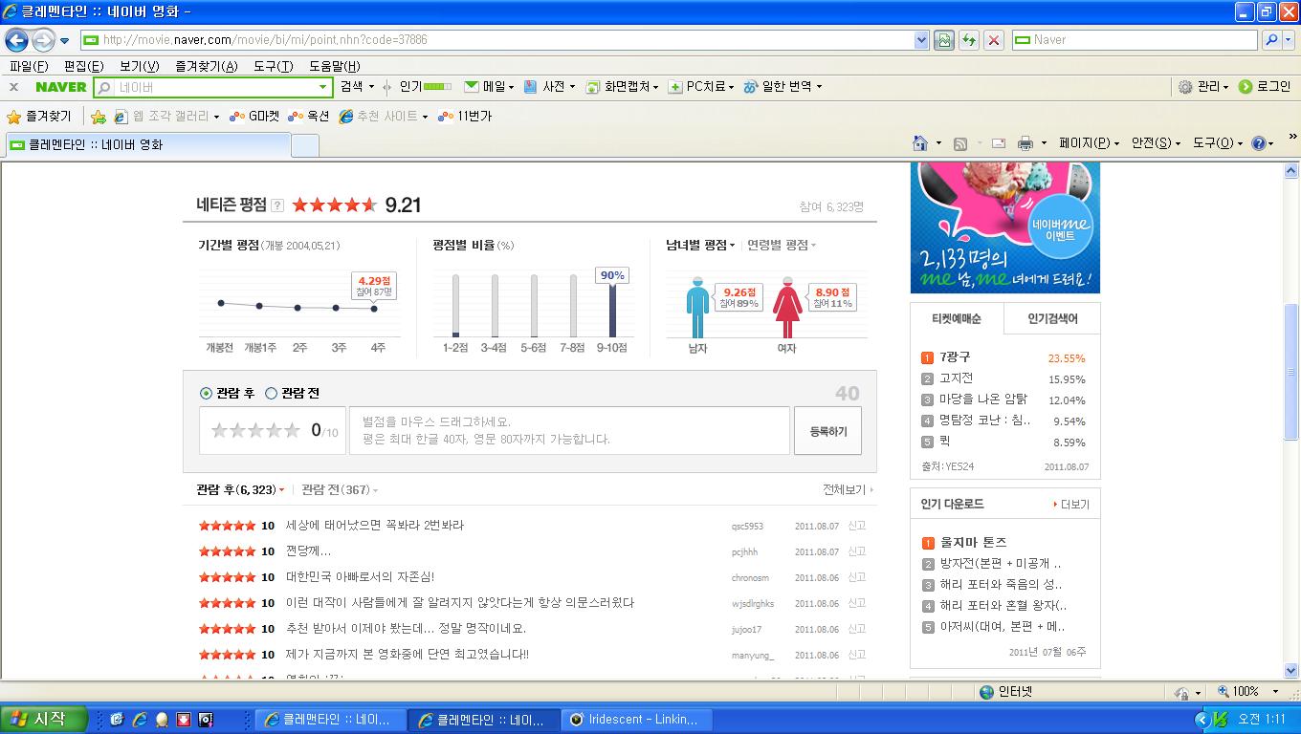This screenshot has height=734, width=1301.
Task: Go back with the browser Back arrow
Action: 16,40
